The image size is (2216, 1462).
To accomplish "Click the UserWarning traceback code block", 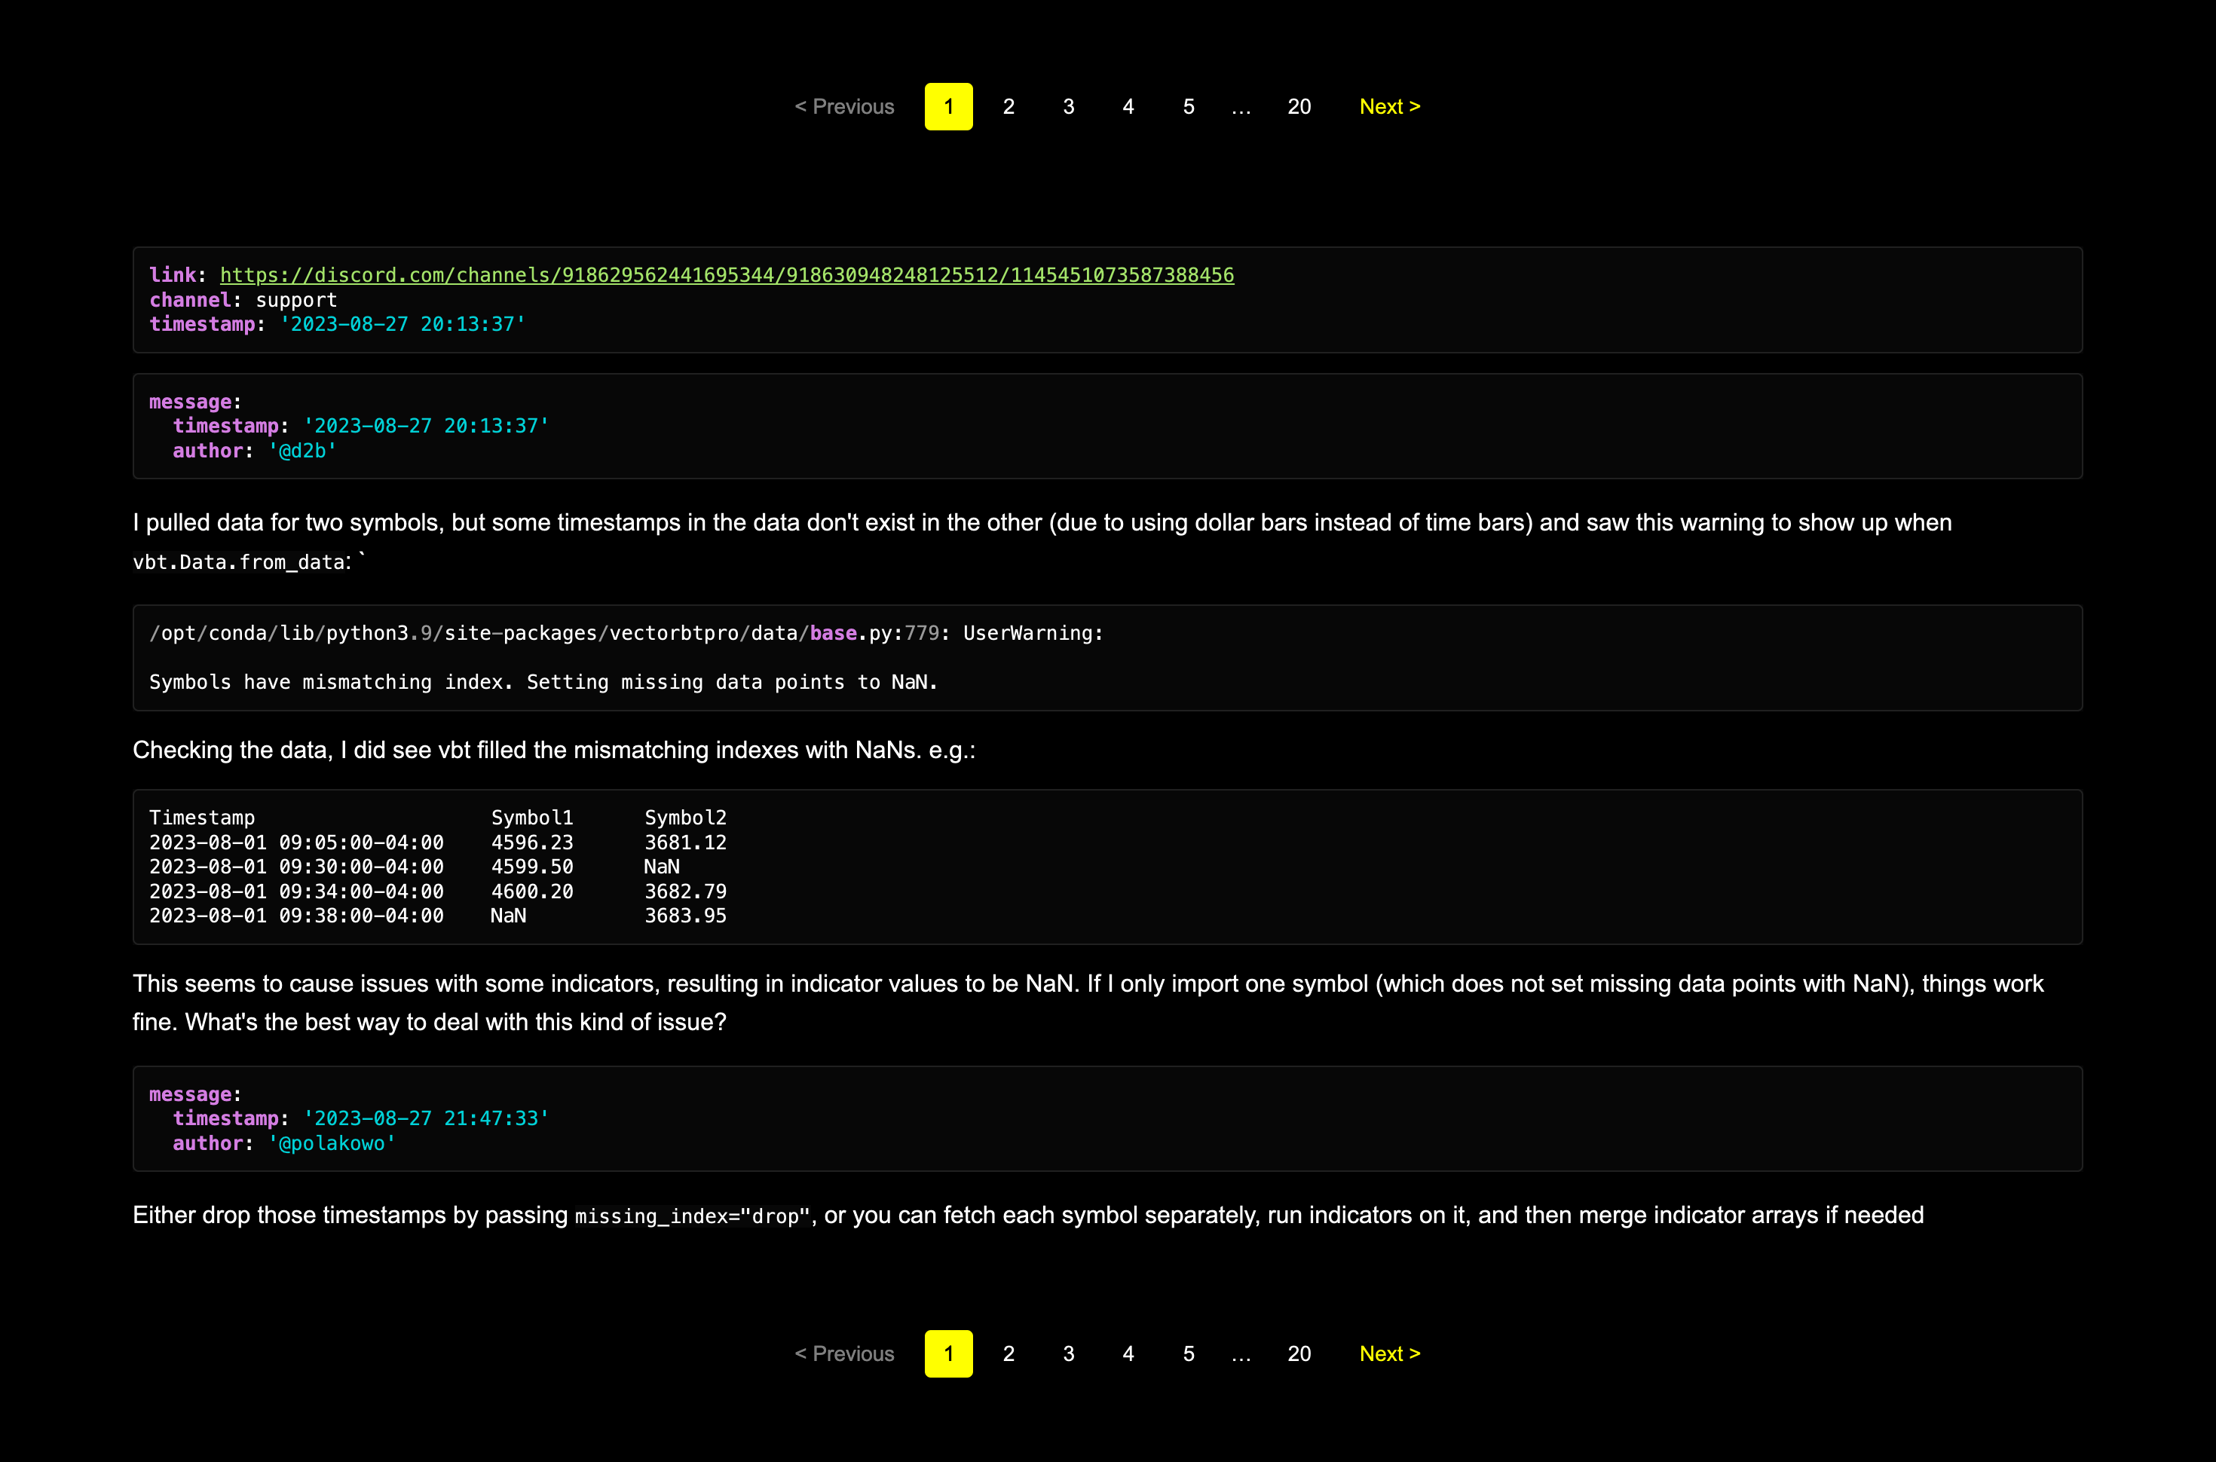I will (1106, 657).
